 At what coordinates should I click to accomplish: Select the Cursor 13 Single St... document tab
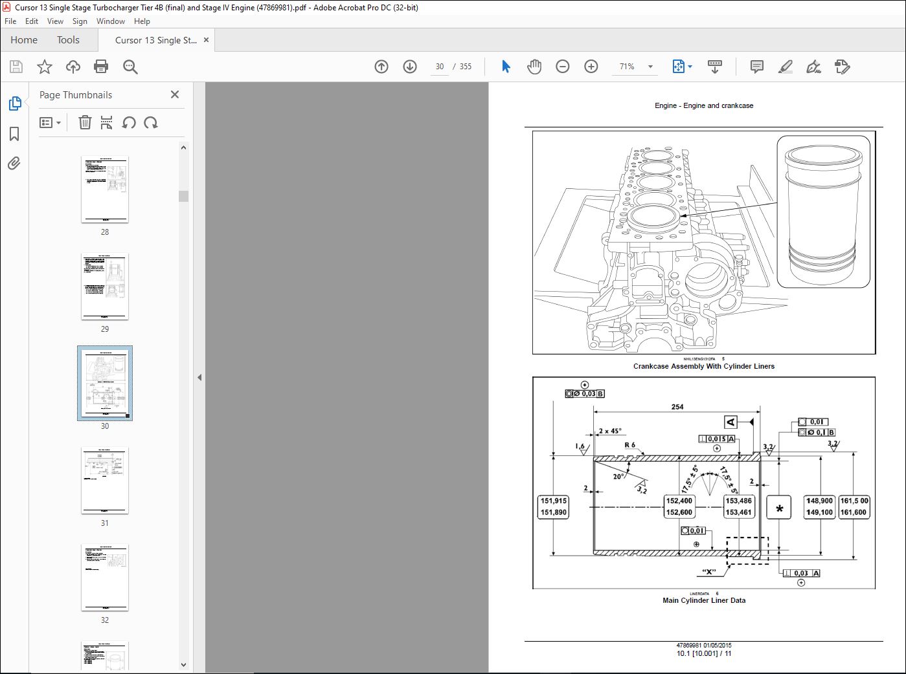click(x=156, y=40)
